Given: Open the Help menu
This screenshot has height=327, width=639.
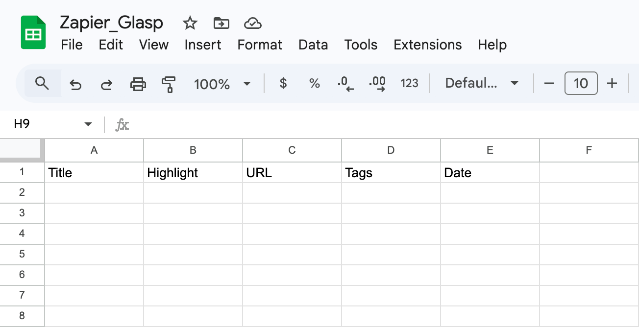Looking at the screenshot, I should (x=492, y=45).
